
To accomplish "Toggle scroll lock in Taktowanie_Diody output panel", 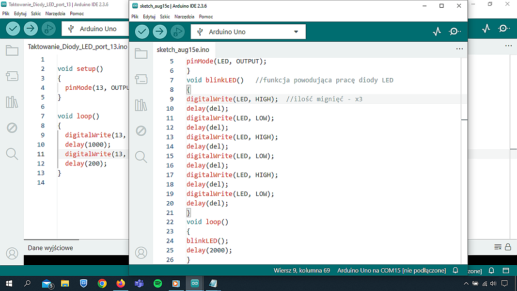I will [508, 247].
